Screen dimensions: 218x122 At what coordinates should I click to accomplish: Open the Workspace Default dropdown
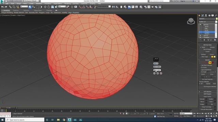(32, 1)
